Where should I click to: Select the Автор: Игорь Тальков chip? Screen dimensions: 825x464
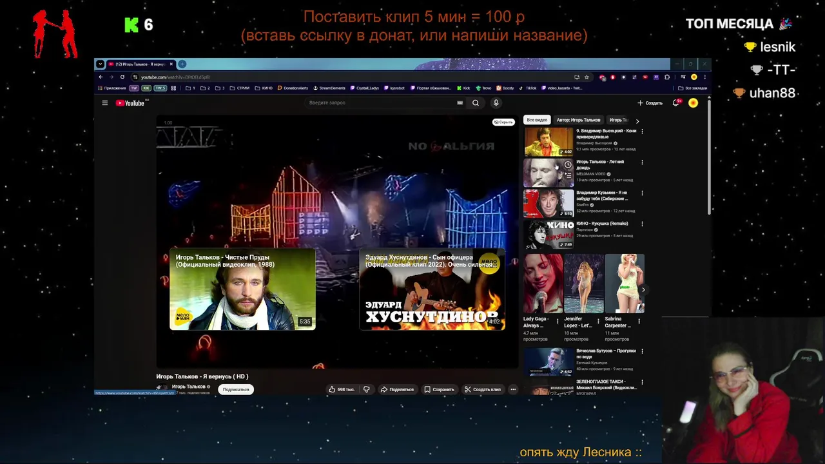pyautogui.click(x=579, y=120)
